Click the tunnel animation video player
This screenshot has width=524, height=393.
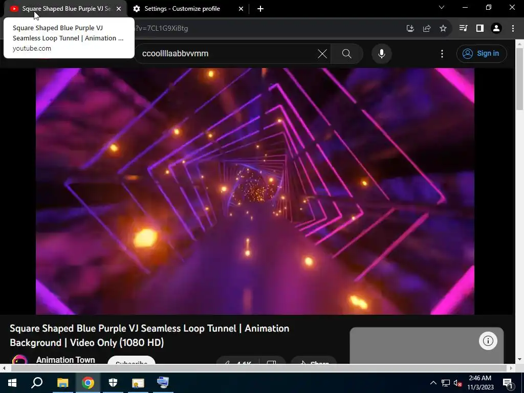(255, 191)
